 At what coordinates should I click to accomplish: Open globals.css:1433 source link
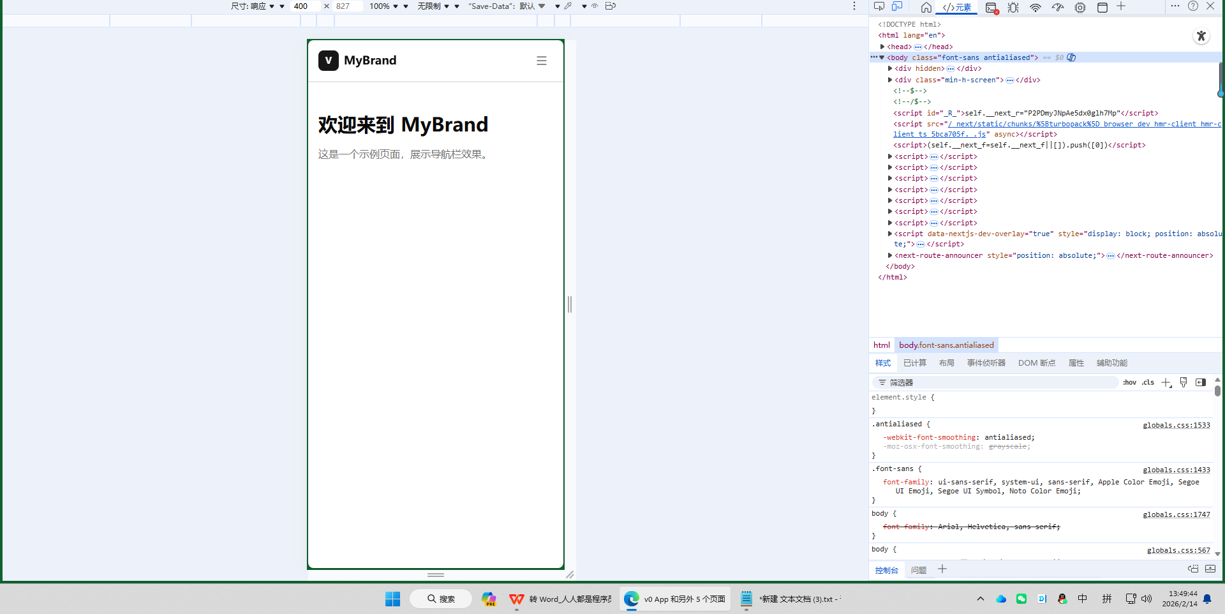click(1177, 470)
